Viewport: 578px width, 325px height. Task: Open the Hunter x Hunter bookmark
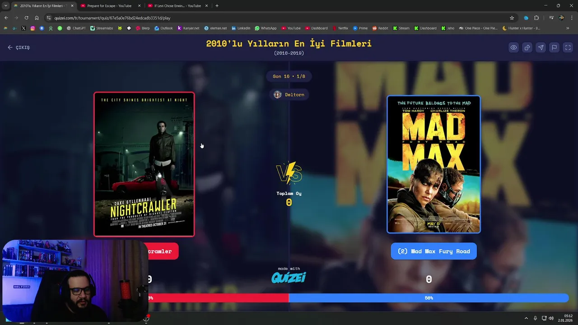pyautogui.click(x=521, y=28)
